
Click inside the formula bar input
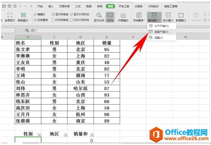click(x=91, y=31)
